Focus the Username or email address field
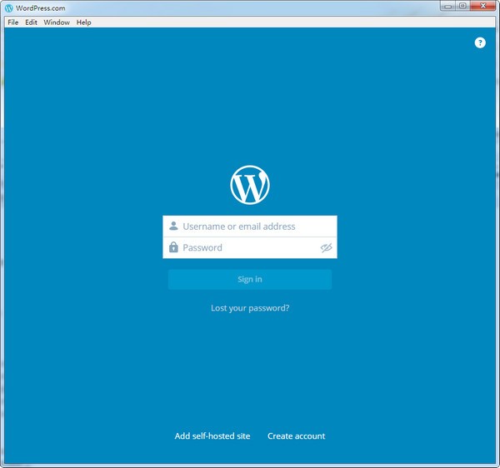The height and width of the screenshot is (468, 500). [x=250, y=227]
